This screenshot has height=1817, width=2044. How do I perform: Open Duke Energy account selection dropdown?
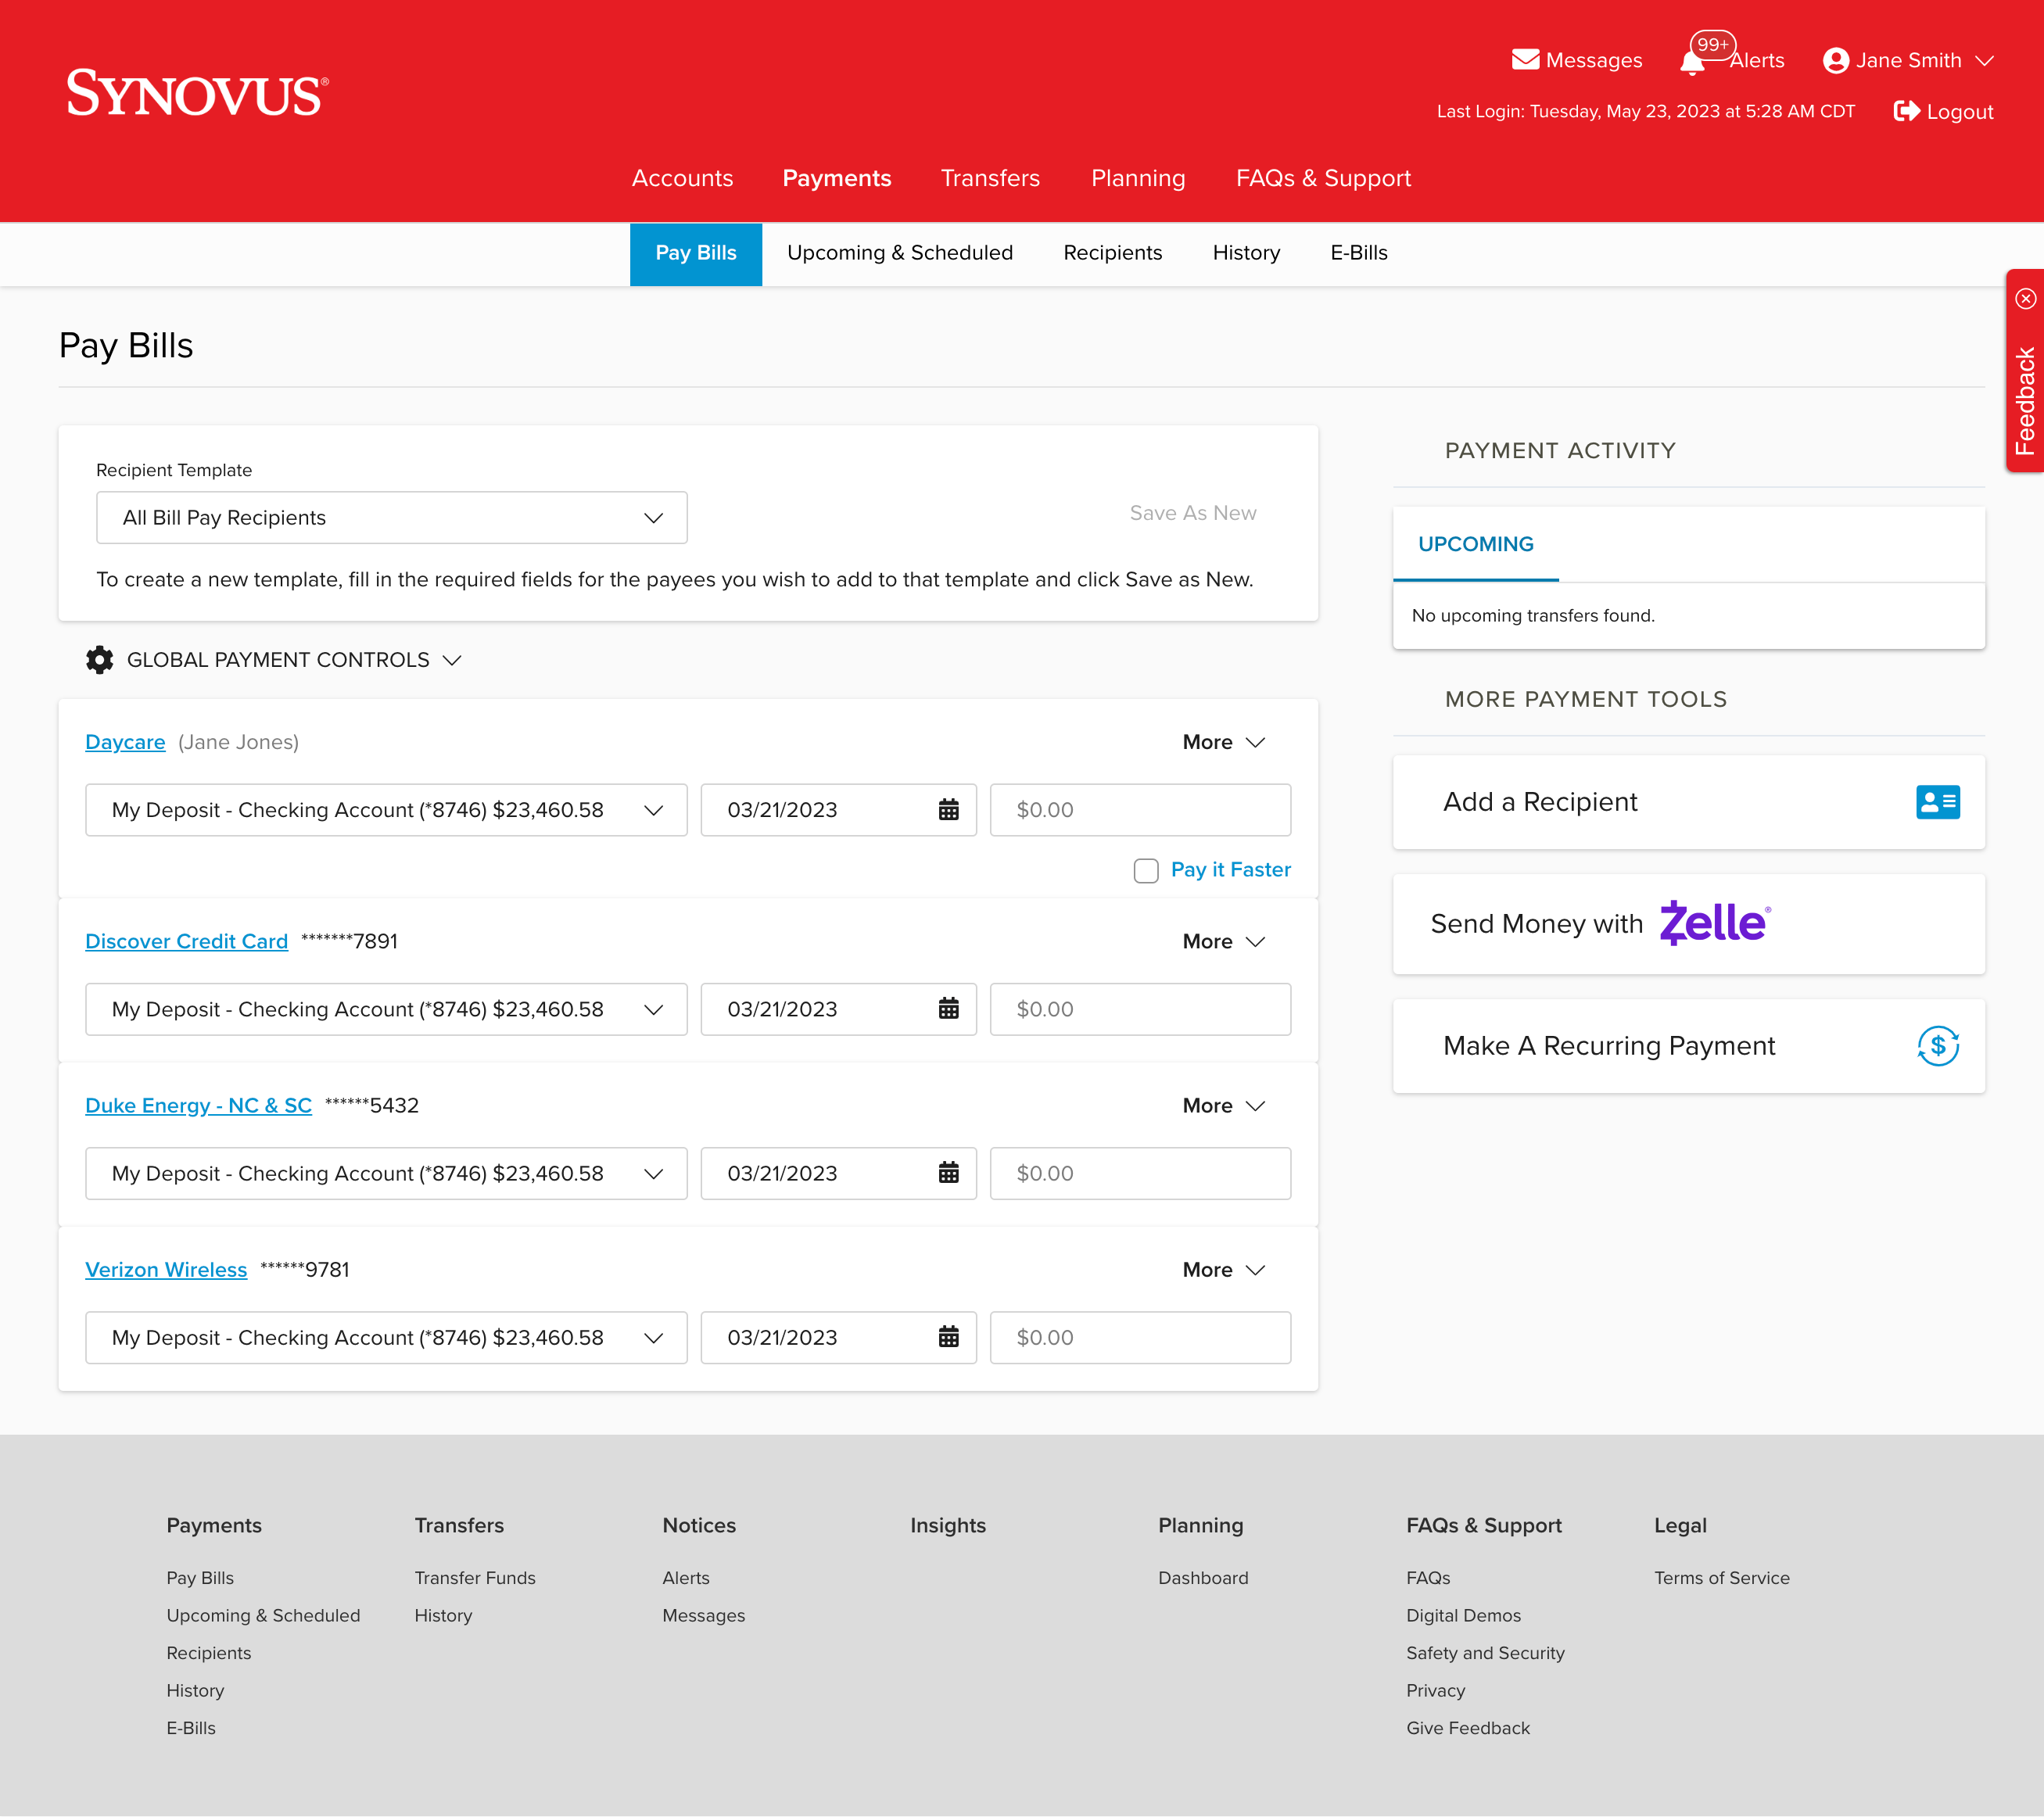pos(386,1173)
